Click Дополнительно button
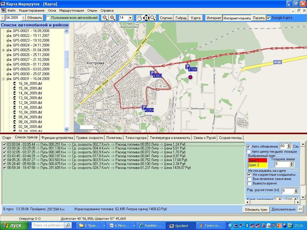Screen dimensions: 307x230 (284, 209)
